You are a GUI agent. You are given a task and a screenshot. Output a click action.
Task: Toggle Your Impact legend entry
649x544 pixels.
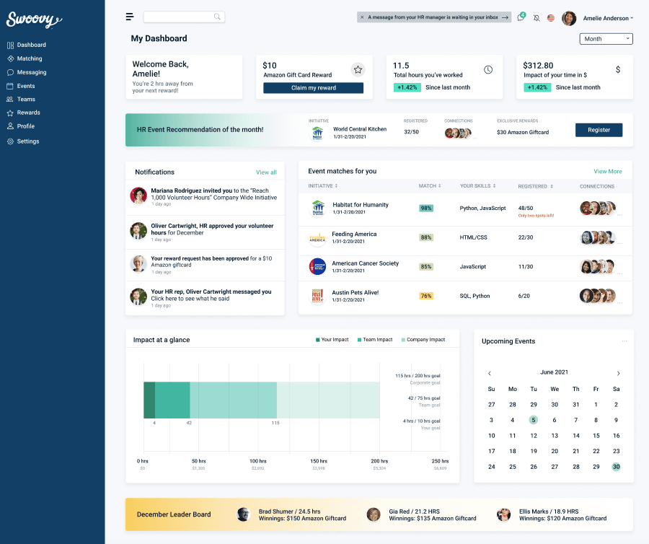(x=332, y=340)
